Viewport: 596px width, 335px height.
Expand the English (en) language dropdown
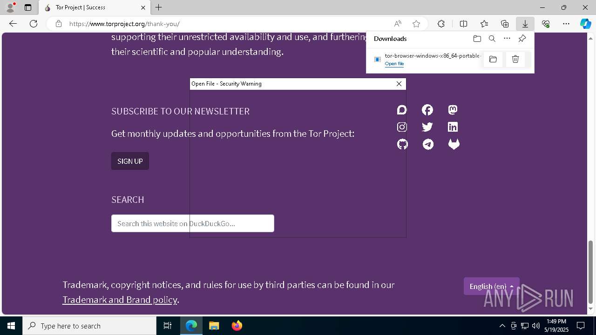491,286
